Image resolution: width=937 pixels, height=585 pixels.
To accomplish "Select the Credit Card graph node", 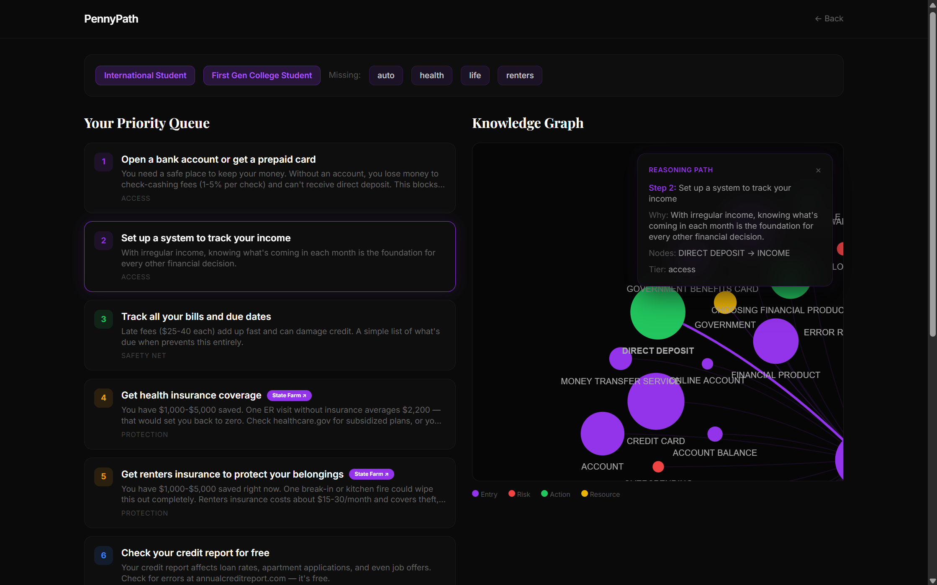I will (655, 401).
